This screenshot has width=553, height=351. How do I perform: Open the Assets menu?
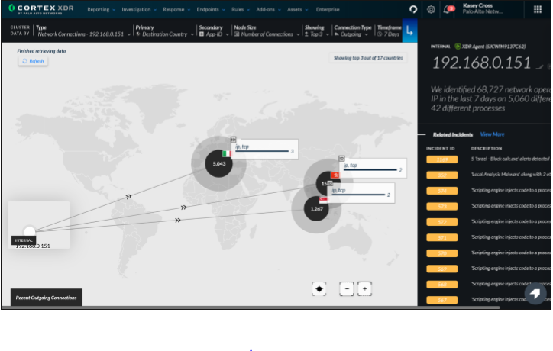point(297,9)
